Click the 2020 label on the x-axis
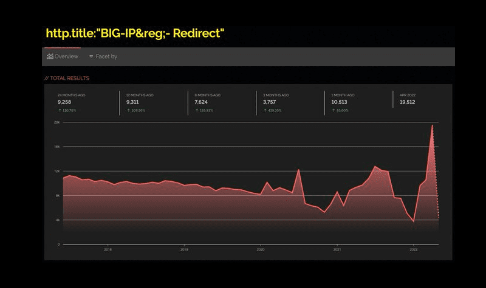Screen dimensions: 486x288 tap(260, 249)
